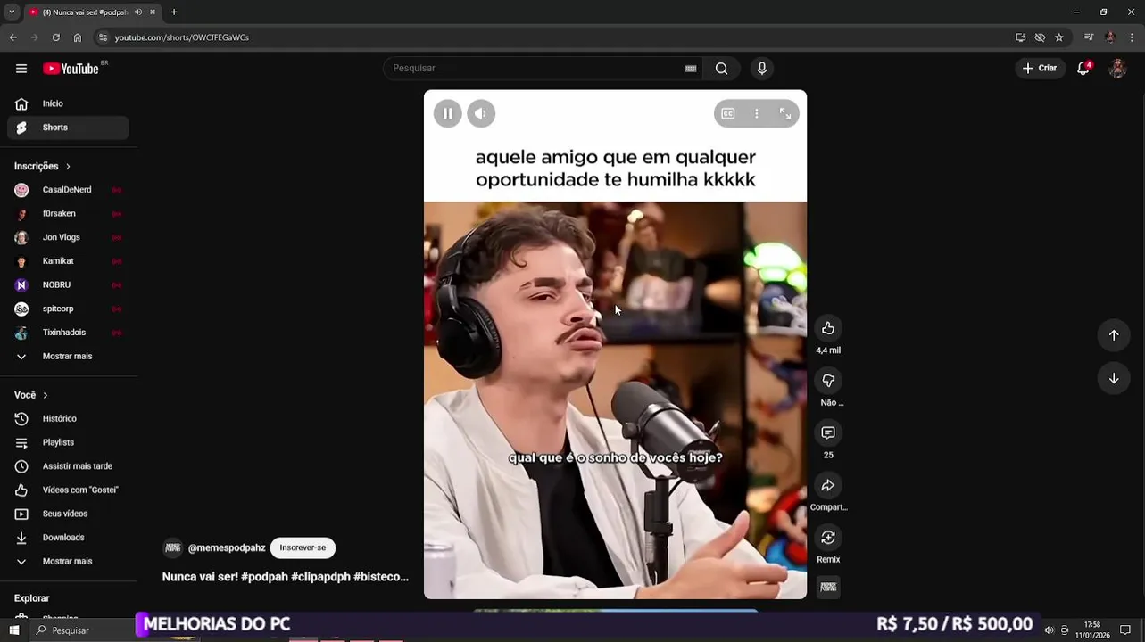The height and width of the screenshot is (642, 1145).
Task: Open the media control button in Chrome
Action: point(1089,37)
